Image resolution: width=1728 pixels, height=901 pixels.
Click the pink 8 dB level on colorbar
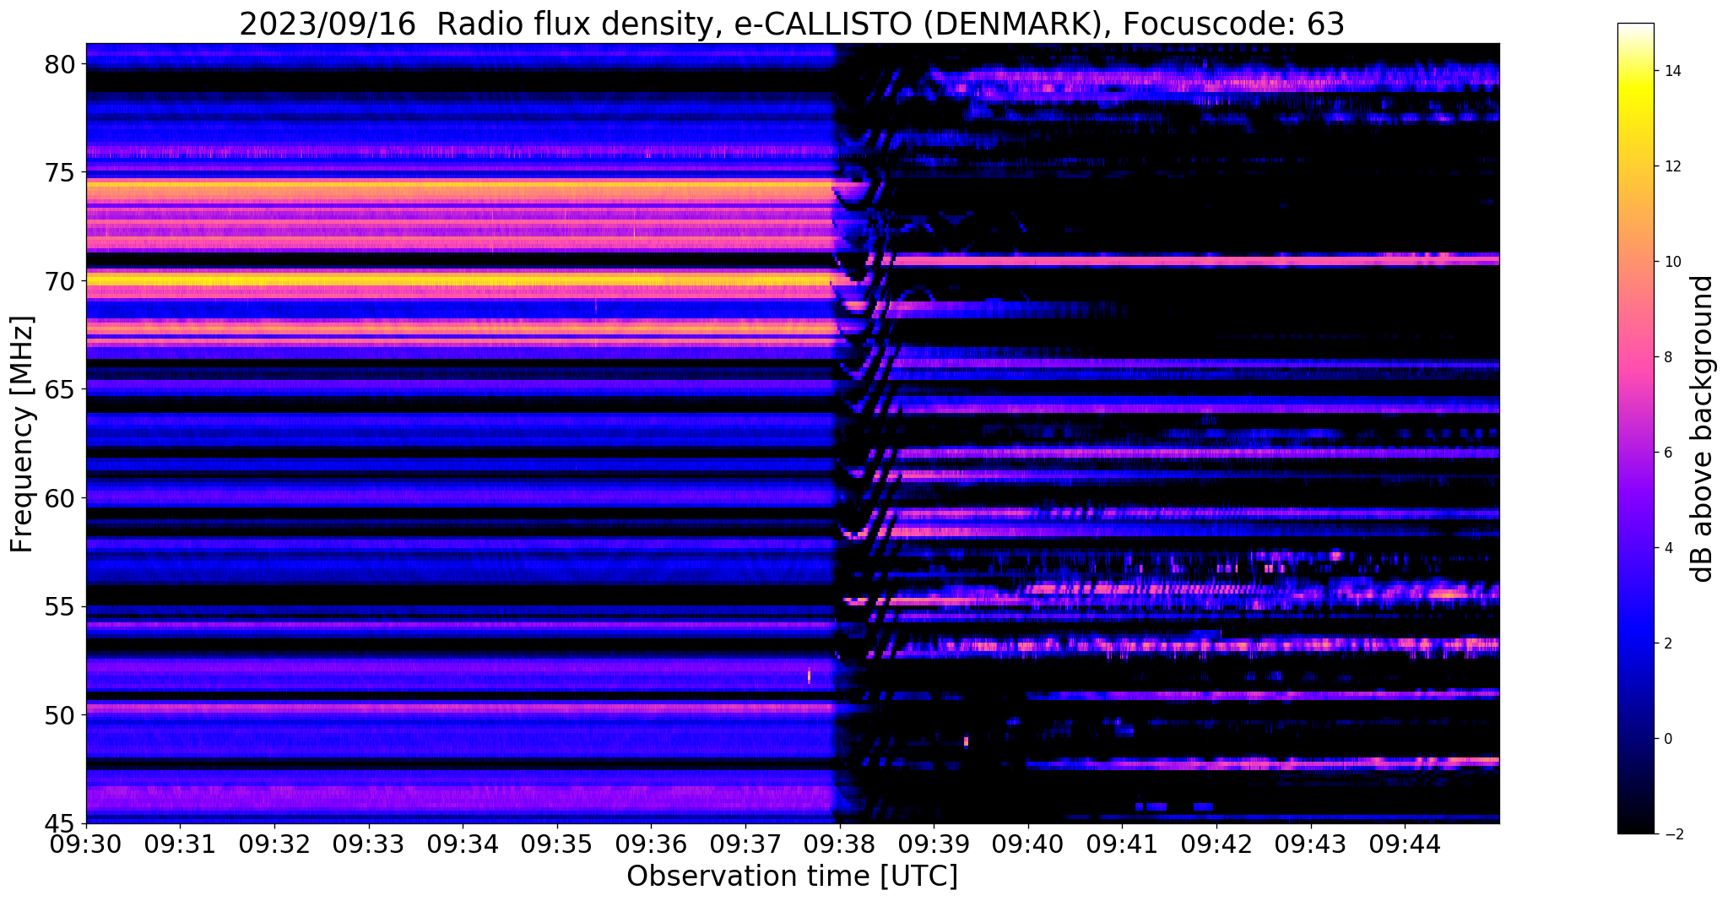[1635, 357]
